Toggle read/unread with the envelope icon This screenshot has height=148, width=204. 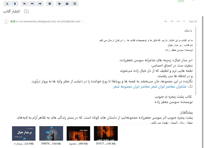pyautogui.click(x=67, y=4)
